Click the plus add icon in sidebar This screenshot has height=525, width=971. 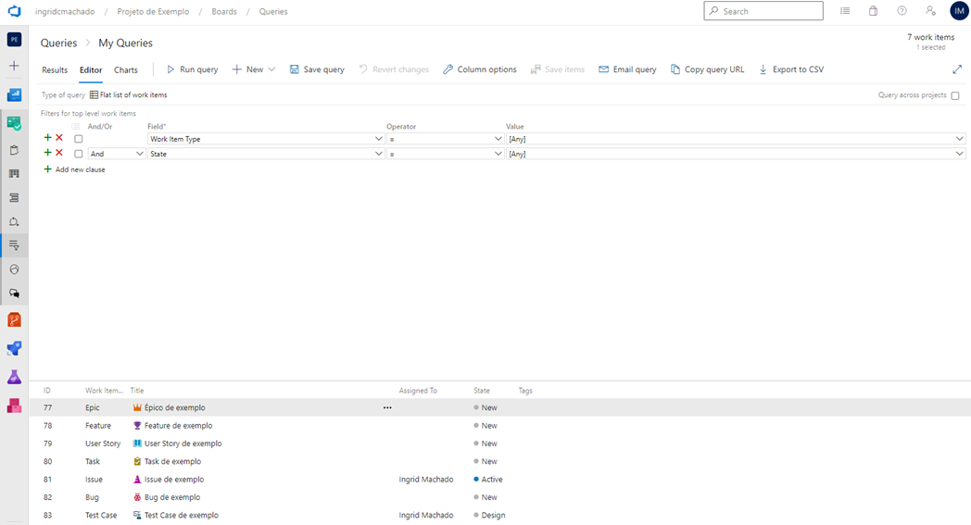point(14,66)
